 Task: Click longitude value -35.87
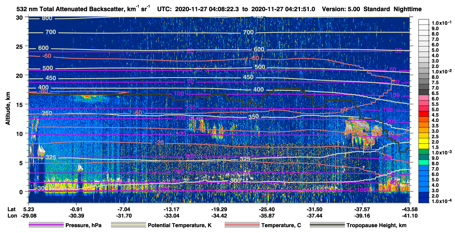pyautogui.click(x=267, y=216)
